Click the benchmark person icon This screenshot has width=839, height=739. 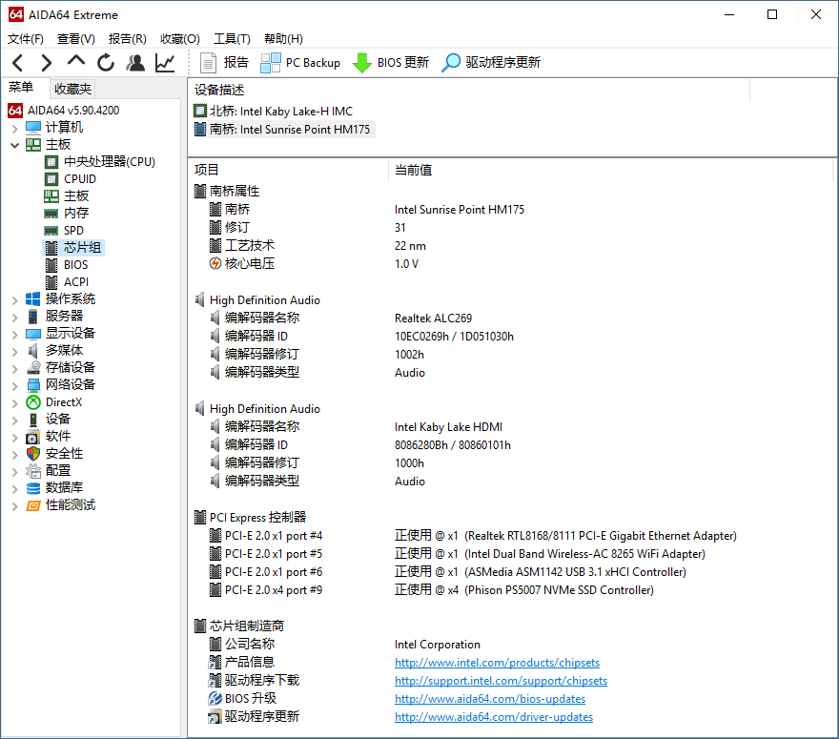point(134,63)
